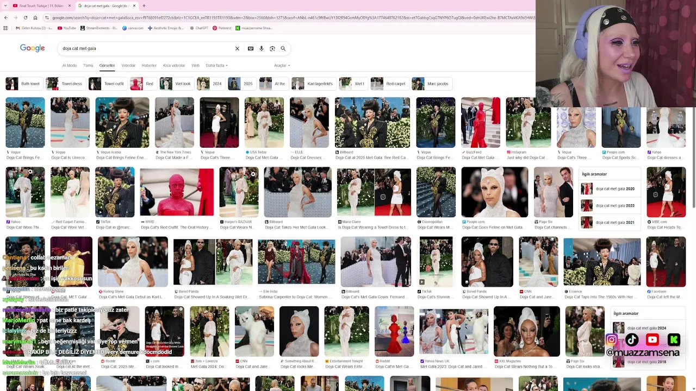The width and height of the screenshot is (696, 391).
Task: Expand the Araçlar tools dropdown
Action: coord(282,65)
